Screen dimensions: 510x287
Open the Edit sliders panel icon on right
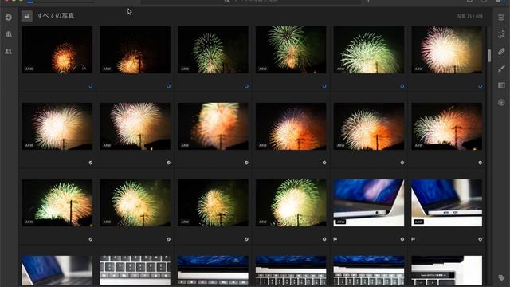click(501, 18)
